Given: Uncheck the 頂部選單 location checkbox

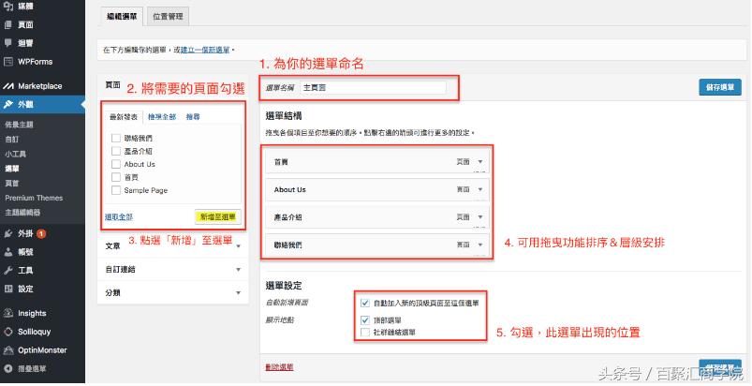Looking at the screenshot, I should pos(365,319).
